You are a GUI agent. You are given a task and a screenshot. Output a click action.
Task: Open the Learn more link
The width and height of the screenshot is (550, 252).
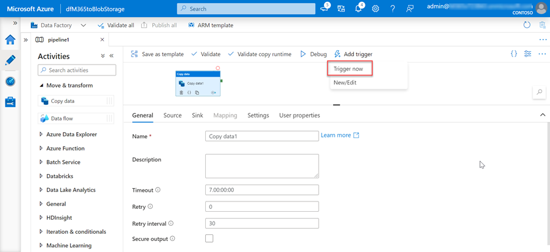point(340,135)
